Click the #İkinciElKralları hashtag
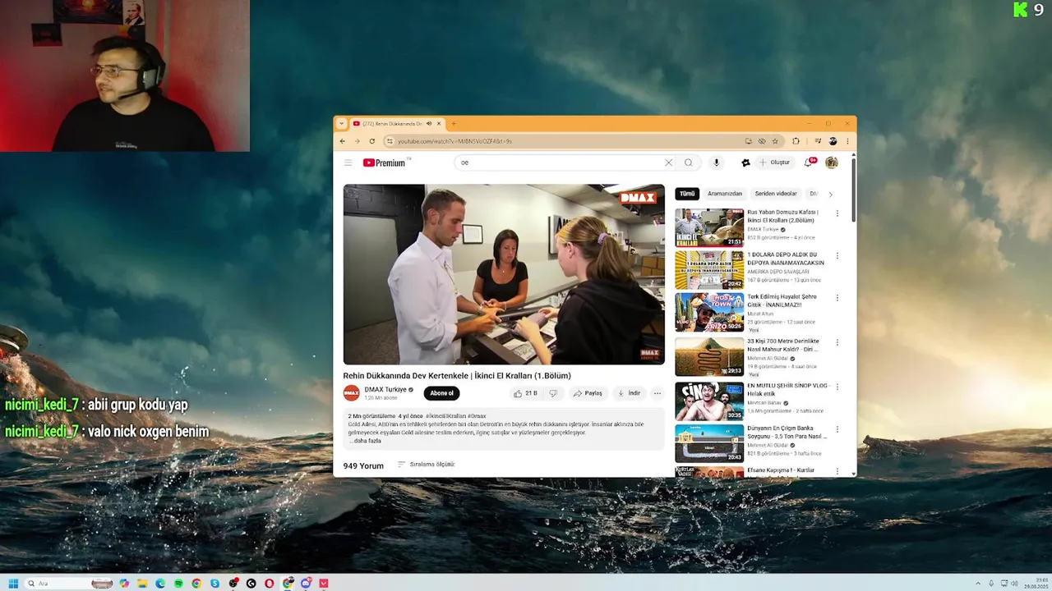This screenshot has height=591, width=1052. pos(445,416)
